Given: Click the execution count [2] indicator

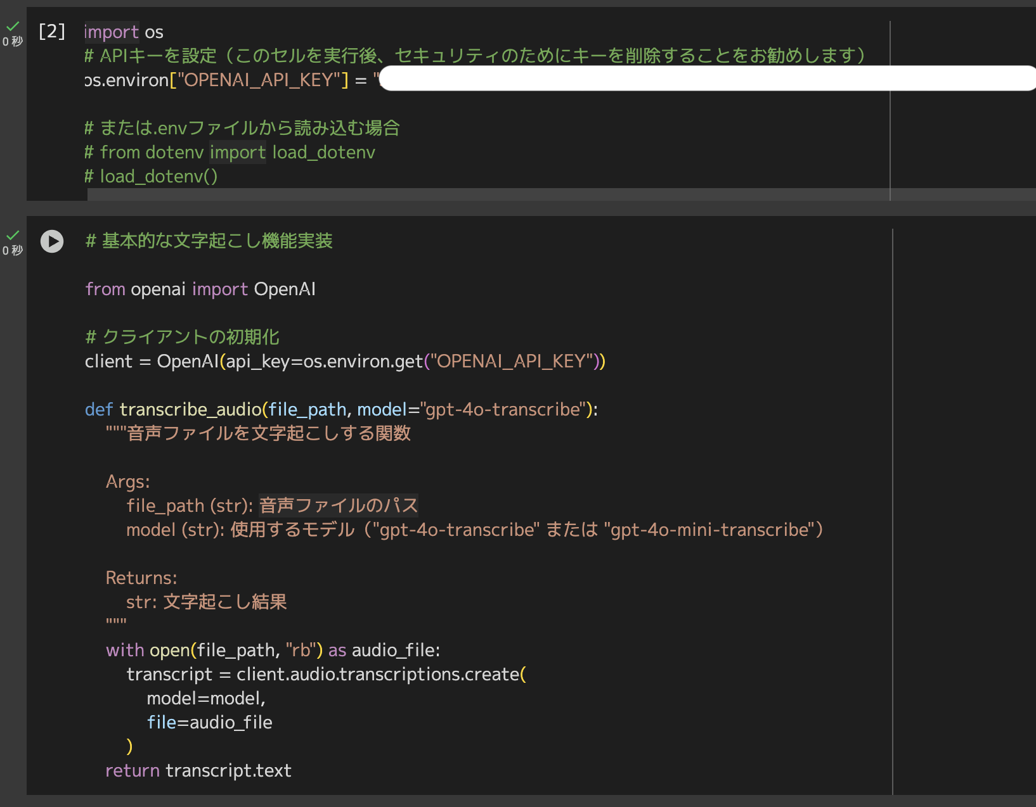Looking at the screenshot, I should tap(50, 32).
